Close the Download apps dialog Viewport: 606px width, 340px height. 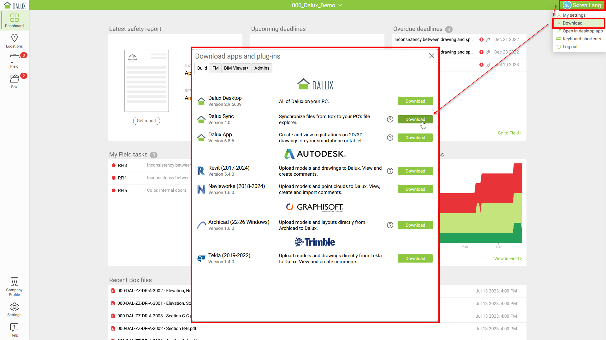click(x=432, y=56)
